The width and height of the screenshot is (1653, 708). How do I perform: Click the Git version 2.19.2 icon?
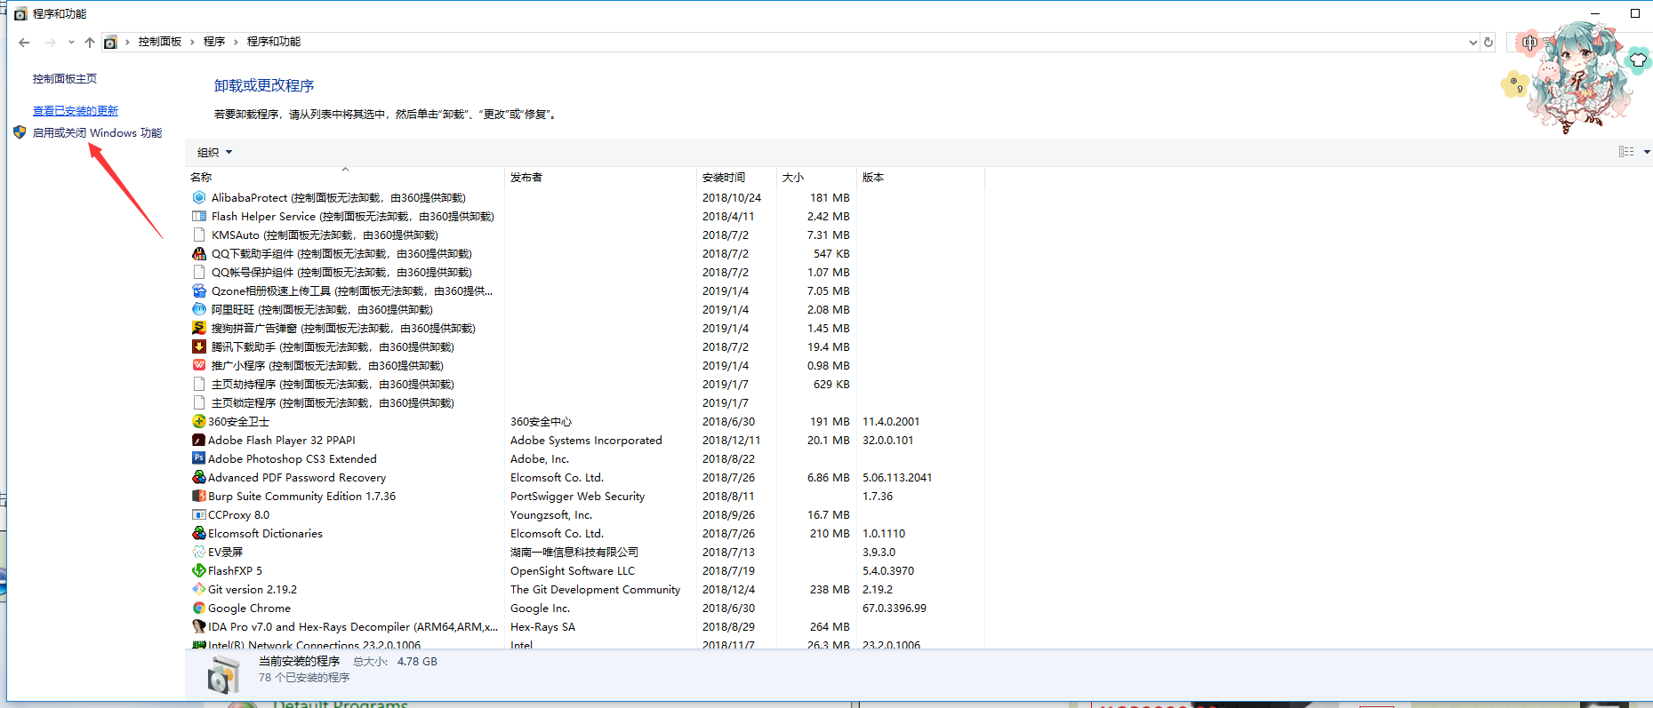[199, 589]
